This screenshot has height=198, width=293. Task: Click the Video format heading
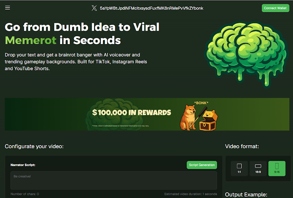click(242, 146)
